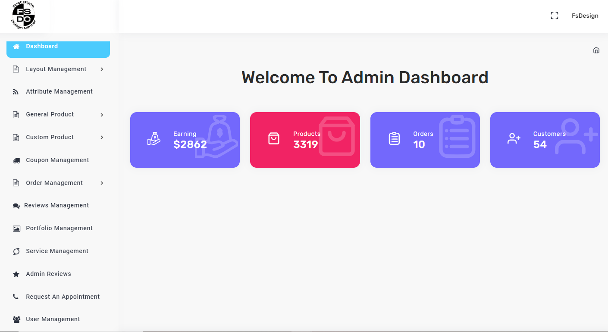
Task: Expand the Order Management chevron
Action: pos(102,183)
